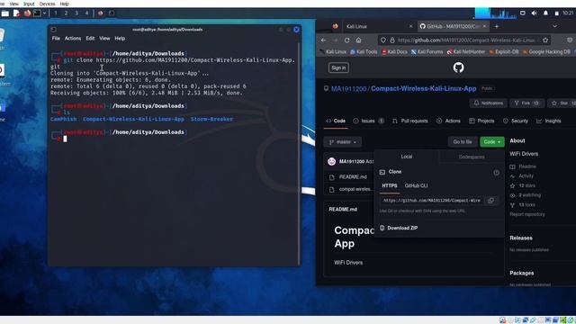Switch to Codespaces tab in clone popup
576x324 pixels.
(472, 157)
